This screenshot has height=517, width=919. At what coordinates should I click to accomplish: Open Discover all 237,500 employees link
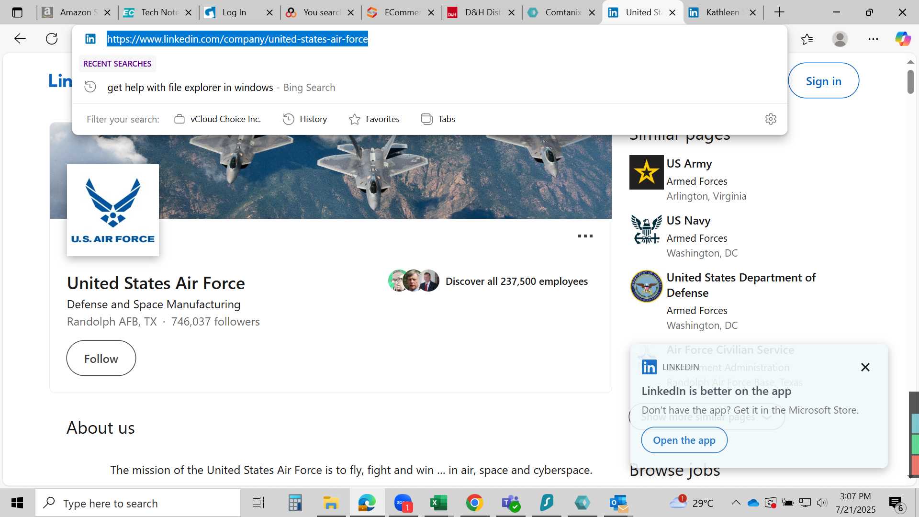tap(516, 281)
